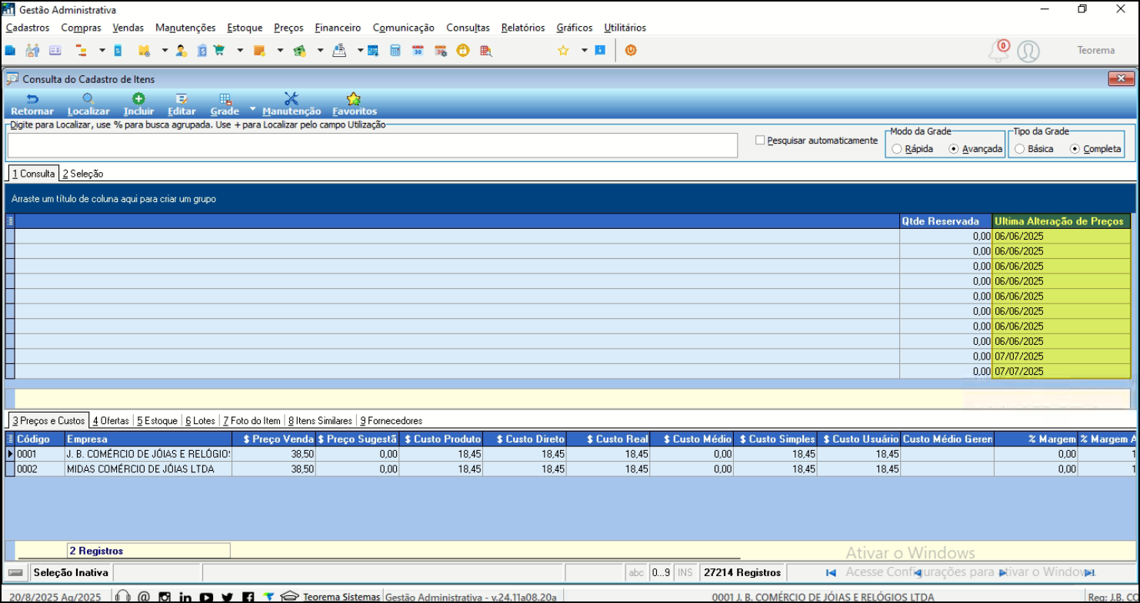Click the red sheet with magnifier icon
The height and width of the screenshot is (603, 1140).
[485, 51]
